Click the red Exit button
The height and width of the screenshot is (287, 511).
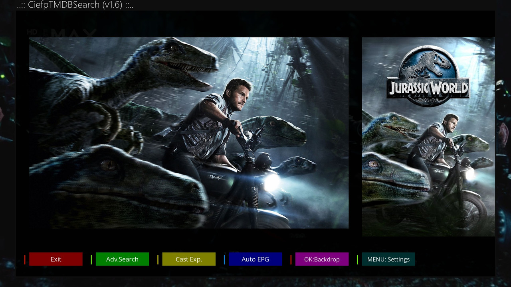click(56, 259)
